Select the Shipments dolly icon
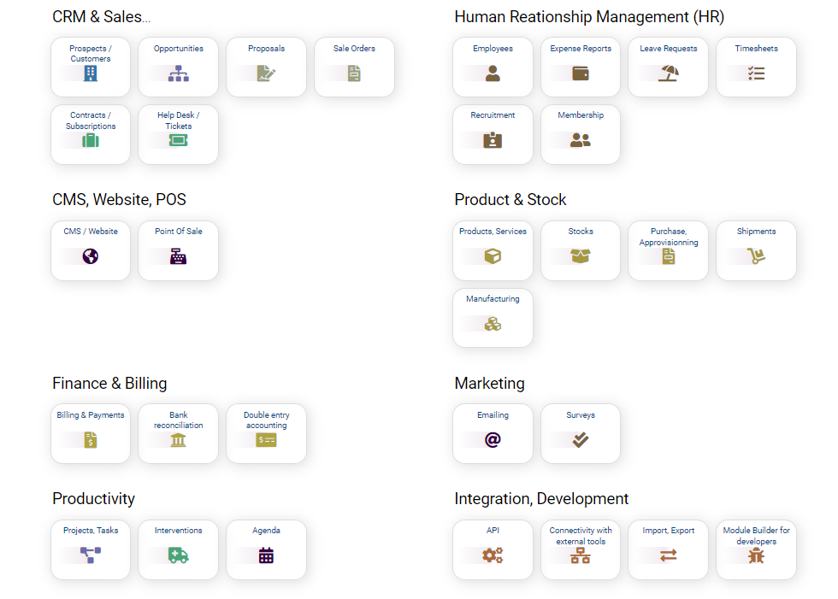 [x=756, y=256]
